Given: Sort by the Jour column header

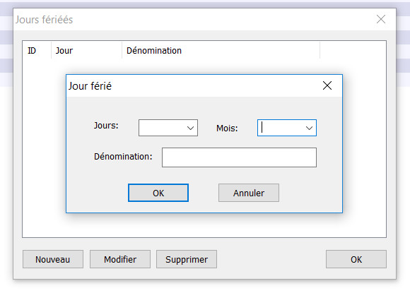Looking at the screenshot, I should point(86,50).
